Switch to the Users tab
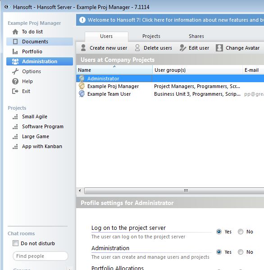264x270 pixels. (x=106, y=36)
